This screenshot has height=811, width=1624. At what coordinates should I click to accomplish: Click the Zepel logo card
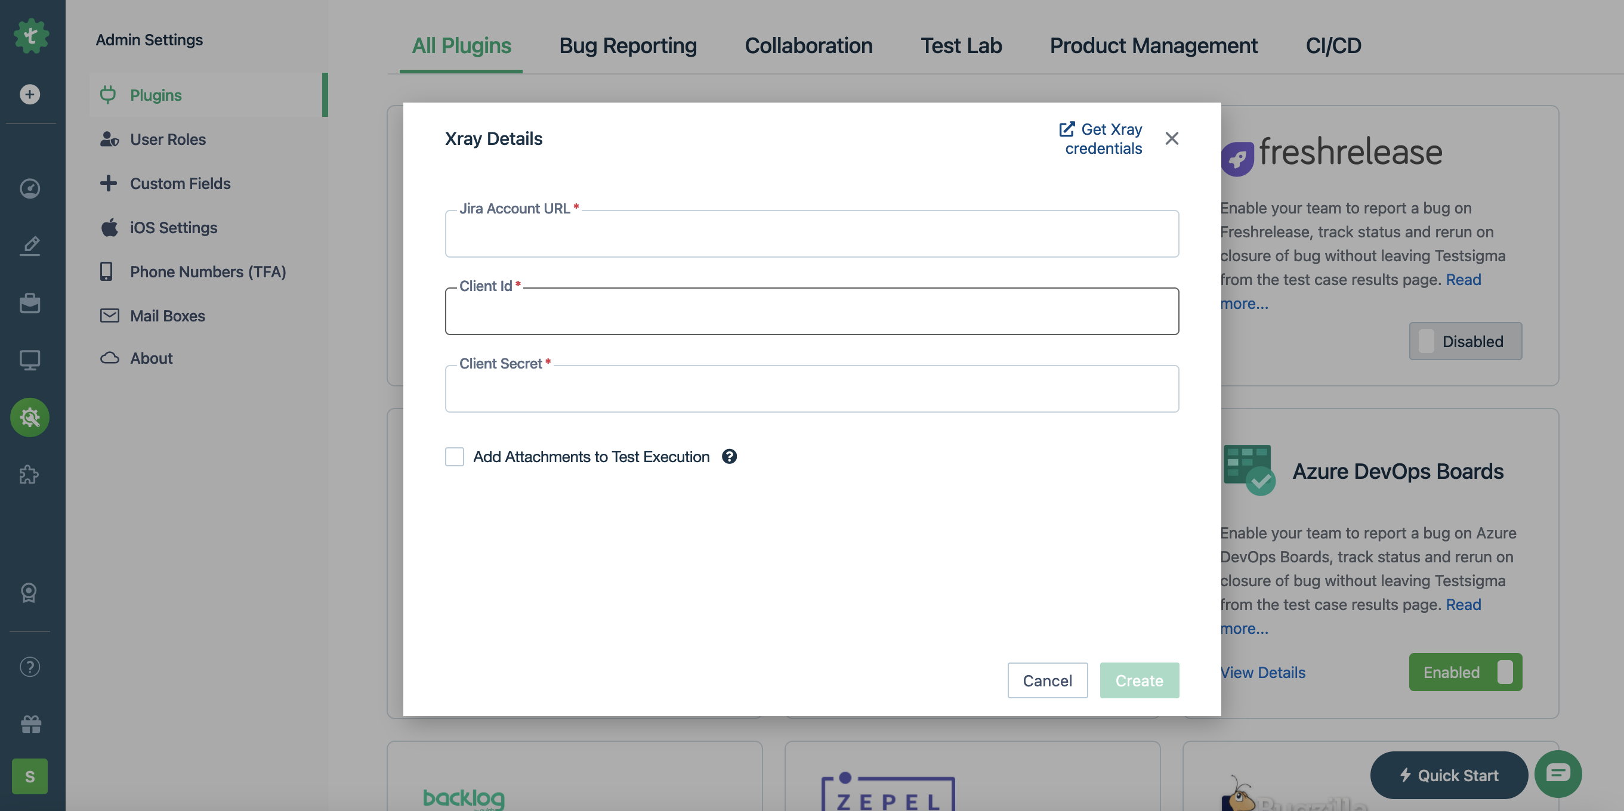[x=888, y=791]
